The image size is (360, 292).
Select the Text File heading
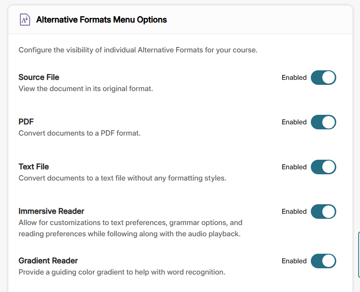[x=33, y=166]
